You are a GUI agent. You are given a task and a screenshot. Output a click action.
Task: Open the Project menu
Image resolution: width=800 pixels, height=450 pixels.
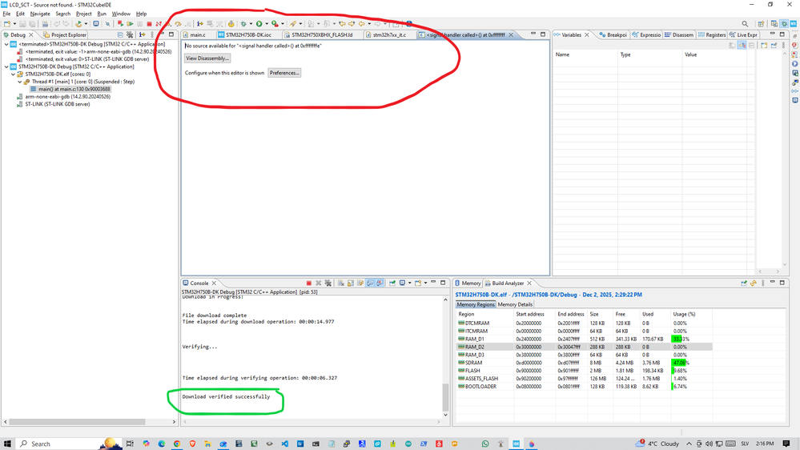[83, 14]
